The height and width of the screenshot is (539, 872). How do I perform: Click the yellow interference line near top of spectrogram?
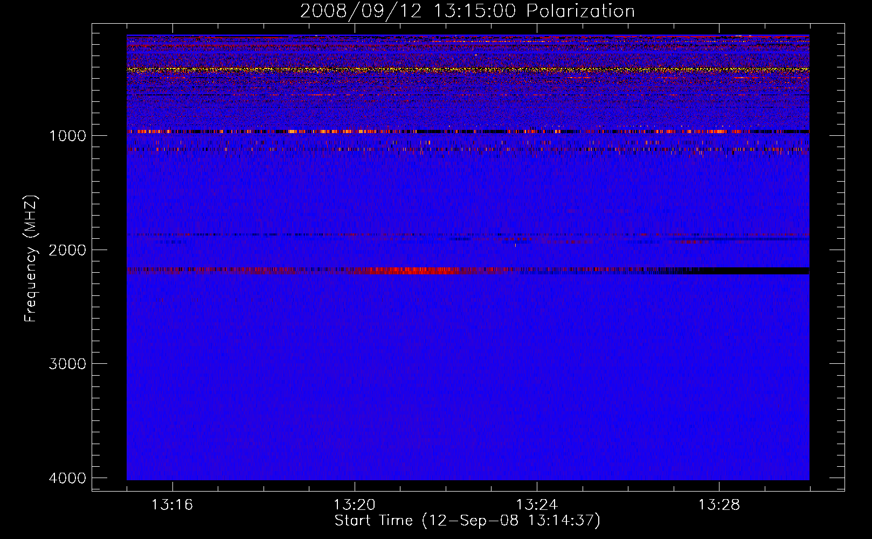point(468,70)
